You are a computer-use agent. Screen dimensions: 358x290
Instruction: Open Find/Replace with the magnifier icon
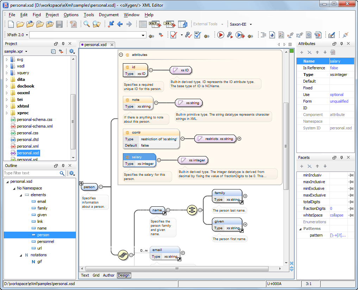click(x=86, y=24)
